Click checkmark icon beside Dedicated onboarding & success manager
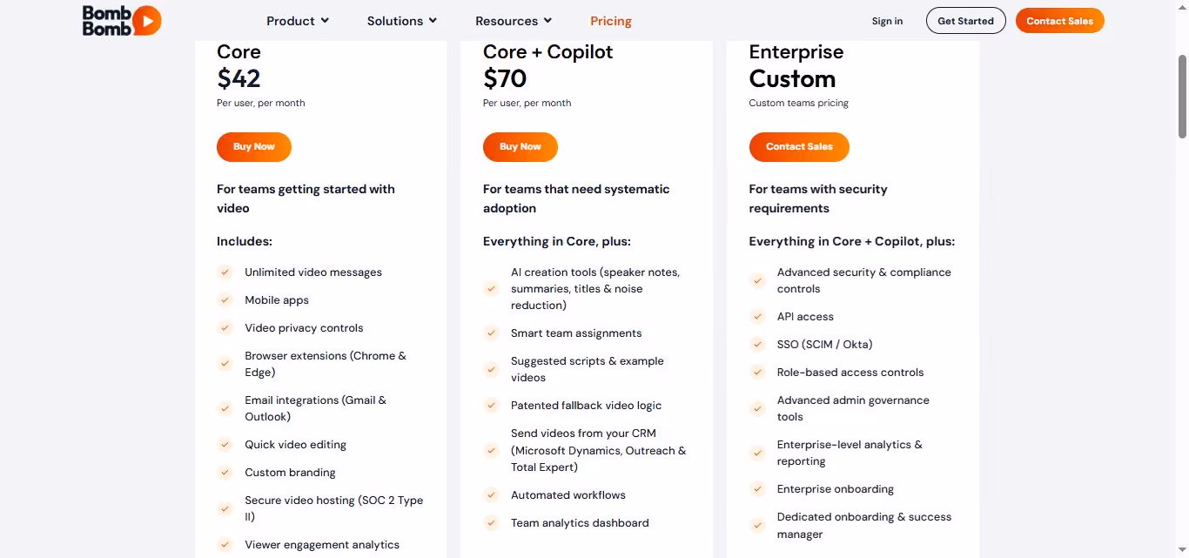The height and width of the screenshot is (558, 1189). pyautogui.click(x=757, y=525)
